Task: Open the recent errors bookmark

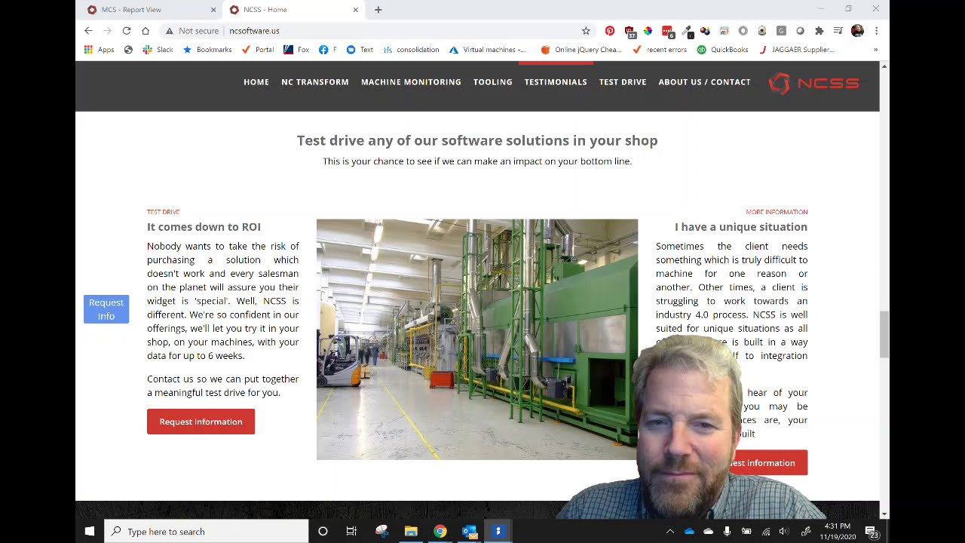Action: point(660,50)
